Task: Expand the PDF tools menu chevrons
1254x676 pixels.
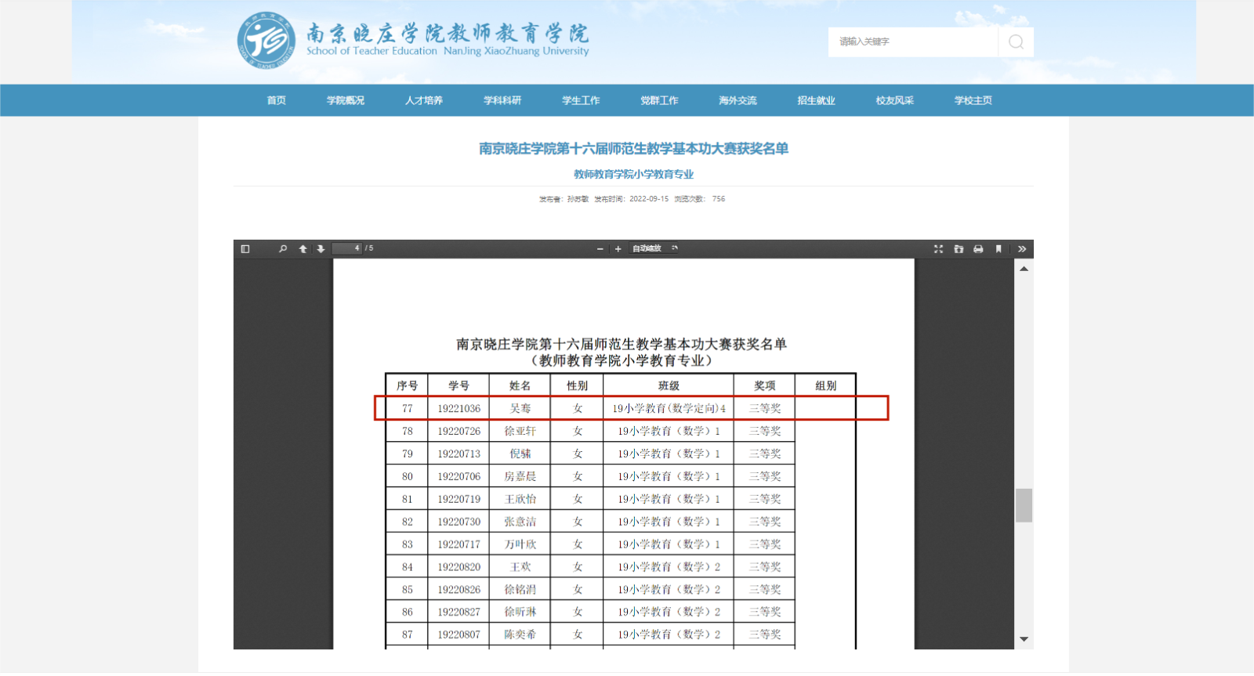Action: [x=1022, y=249]
